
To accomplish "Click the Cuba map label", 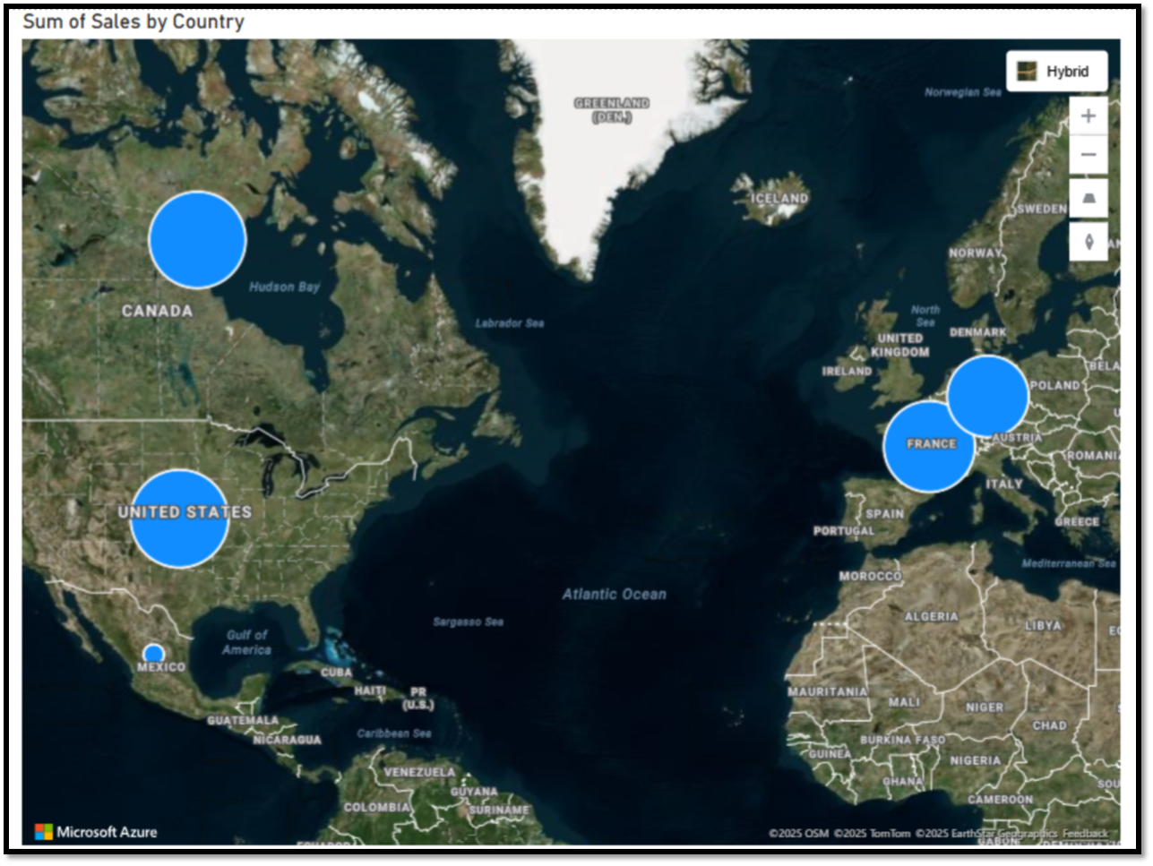I will [x=337, y=672].
